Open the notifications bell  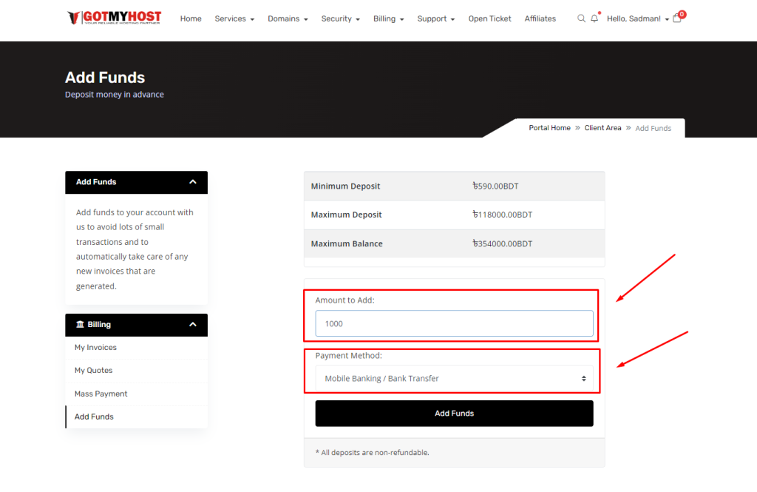594,18
